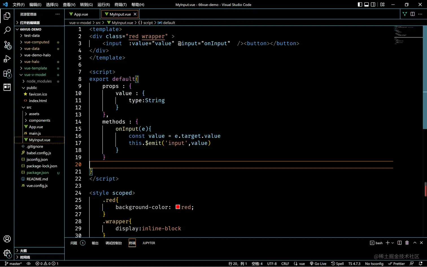
Task: Open the Explorer view in activity bar
Action: point(7,16)
